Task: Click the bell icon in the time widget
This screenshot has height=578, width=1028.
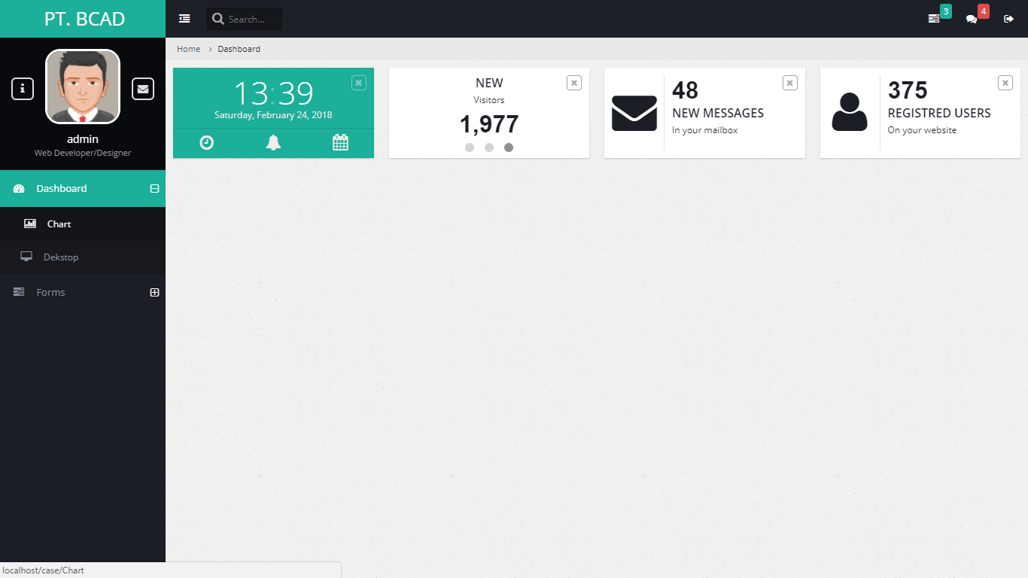Action: pyautogui.click(x=273, y=143)
